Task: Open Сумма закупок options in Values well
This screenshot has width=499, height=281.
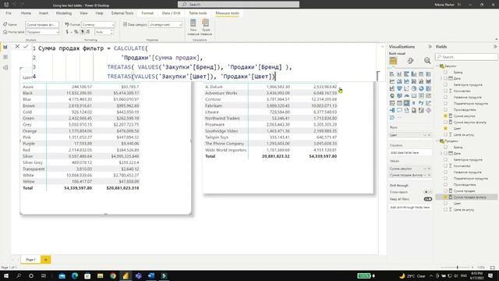Action: pos(425,169)
